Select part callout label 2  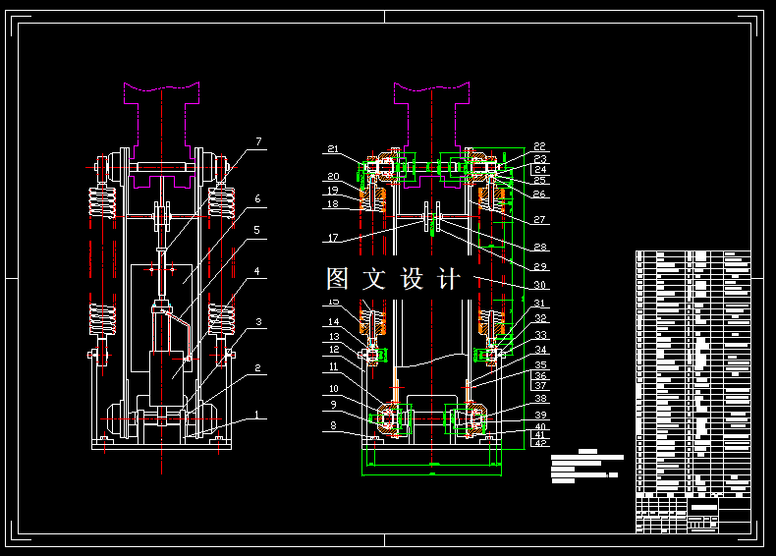(x=257, y=368)
